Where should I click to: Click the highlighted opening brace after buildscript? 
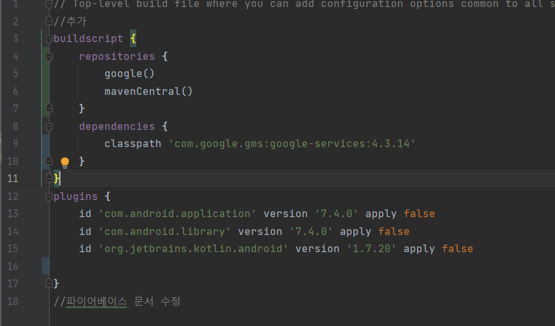coord(133,39)
